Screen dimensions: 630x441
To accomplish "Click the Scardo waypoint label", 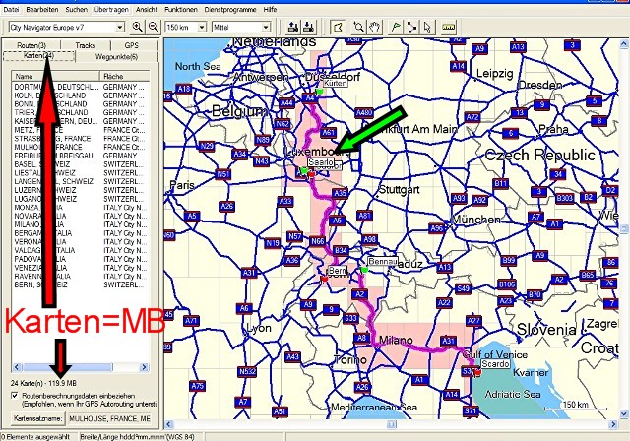I will [x=495, y=364].
